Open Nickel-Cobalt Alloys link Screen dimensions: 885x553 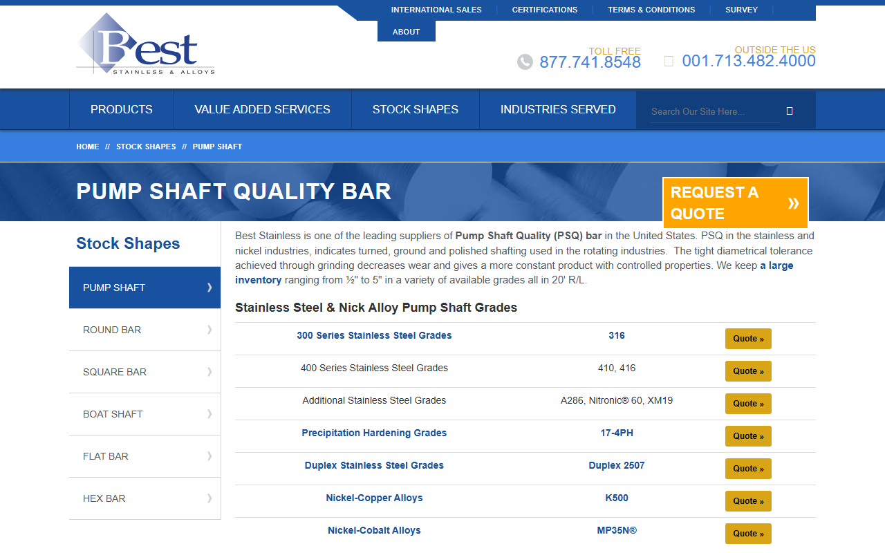[374, 530]
